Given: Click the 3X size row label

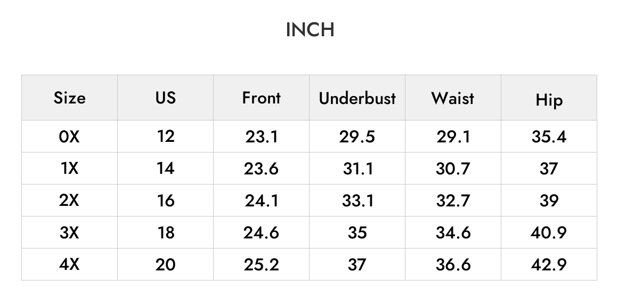Looking at the screenshot, I should [69, 233].
